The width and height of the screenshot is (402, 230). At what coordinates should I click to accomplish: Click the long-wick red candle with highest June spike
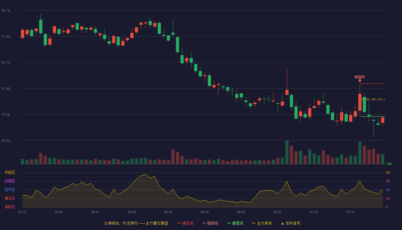pos(287,92)
